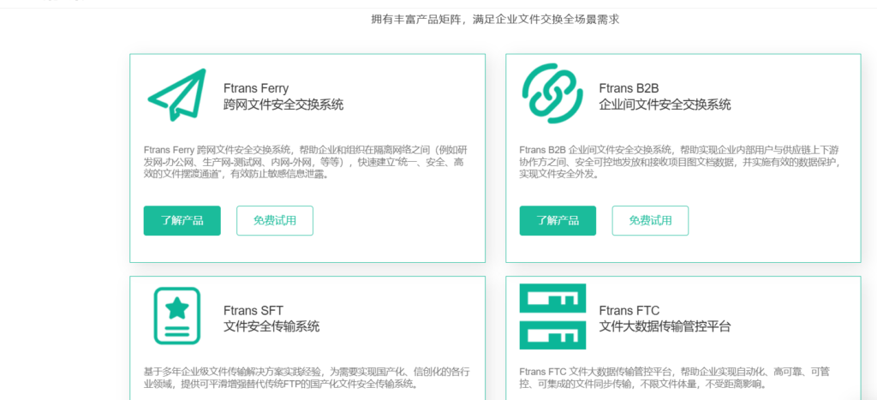The height and width of the screenshot is (400, 877).
Task: Open 了解产品 for Ftrans B2B
Action: [558, 220]
